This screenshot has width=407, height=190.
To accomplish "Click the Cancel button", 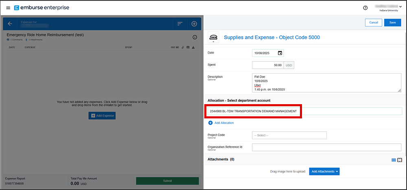I will point(374,22).
